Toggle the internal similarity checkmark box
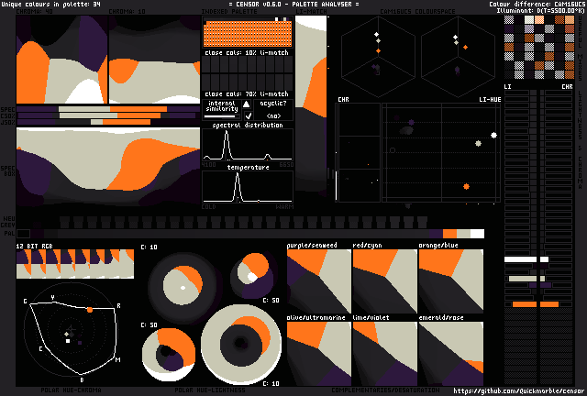 tap(247, 116)
